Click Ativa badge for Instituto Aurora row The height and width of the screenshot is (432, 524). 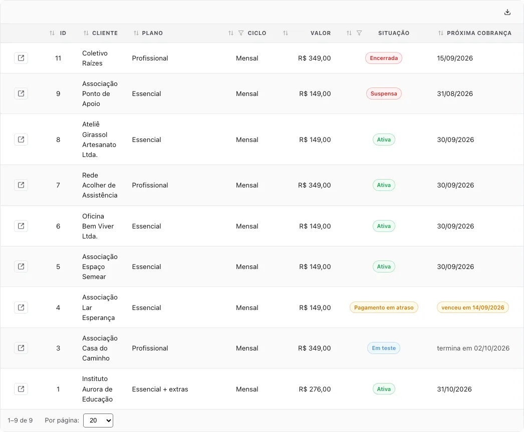(384, 389)
